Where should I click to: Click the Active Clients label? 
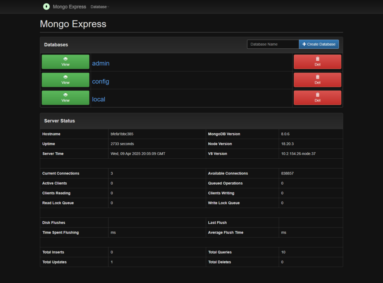pyautogui.click(x=55, y=183)
